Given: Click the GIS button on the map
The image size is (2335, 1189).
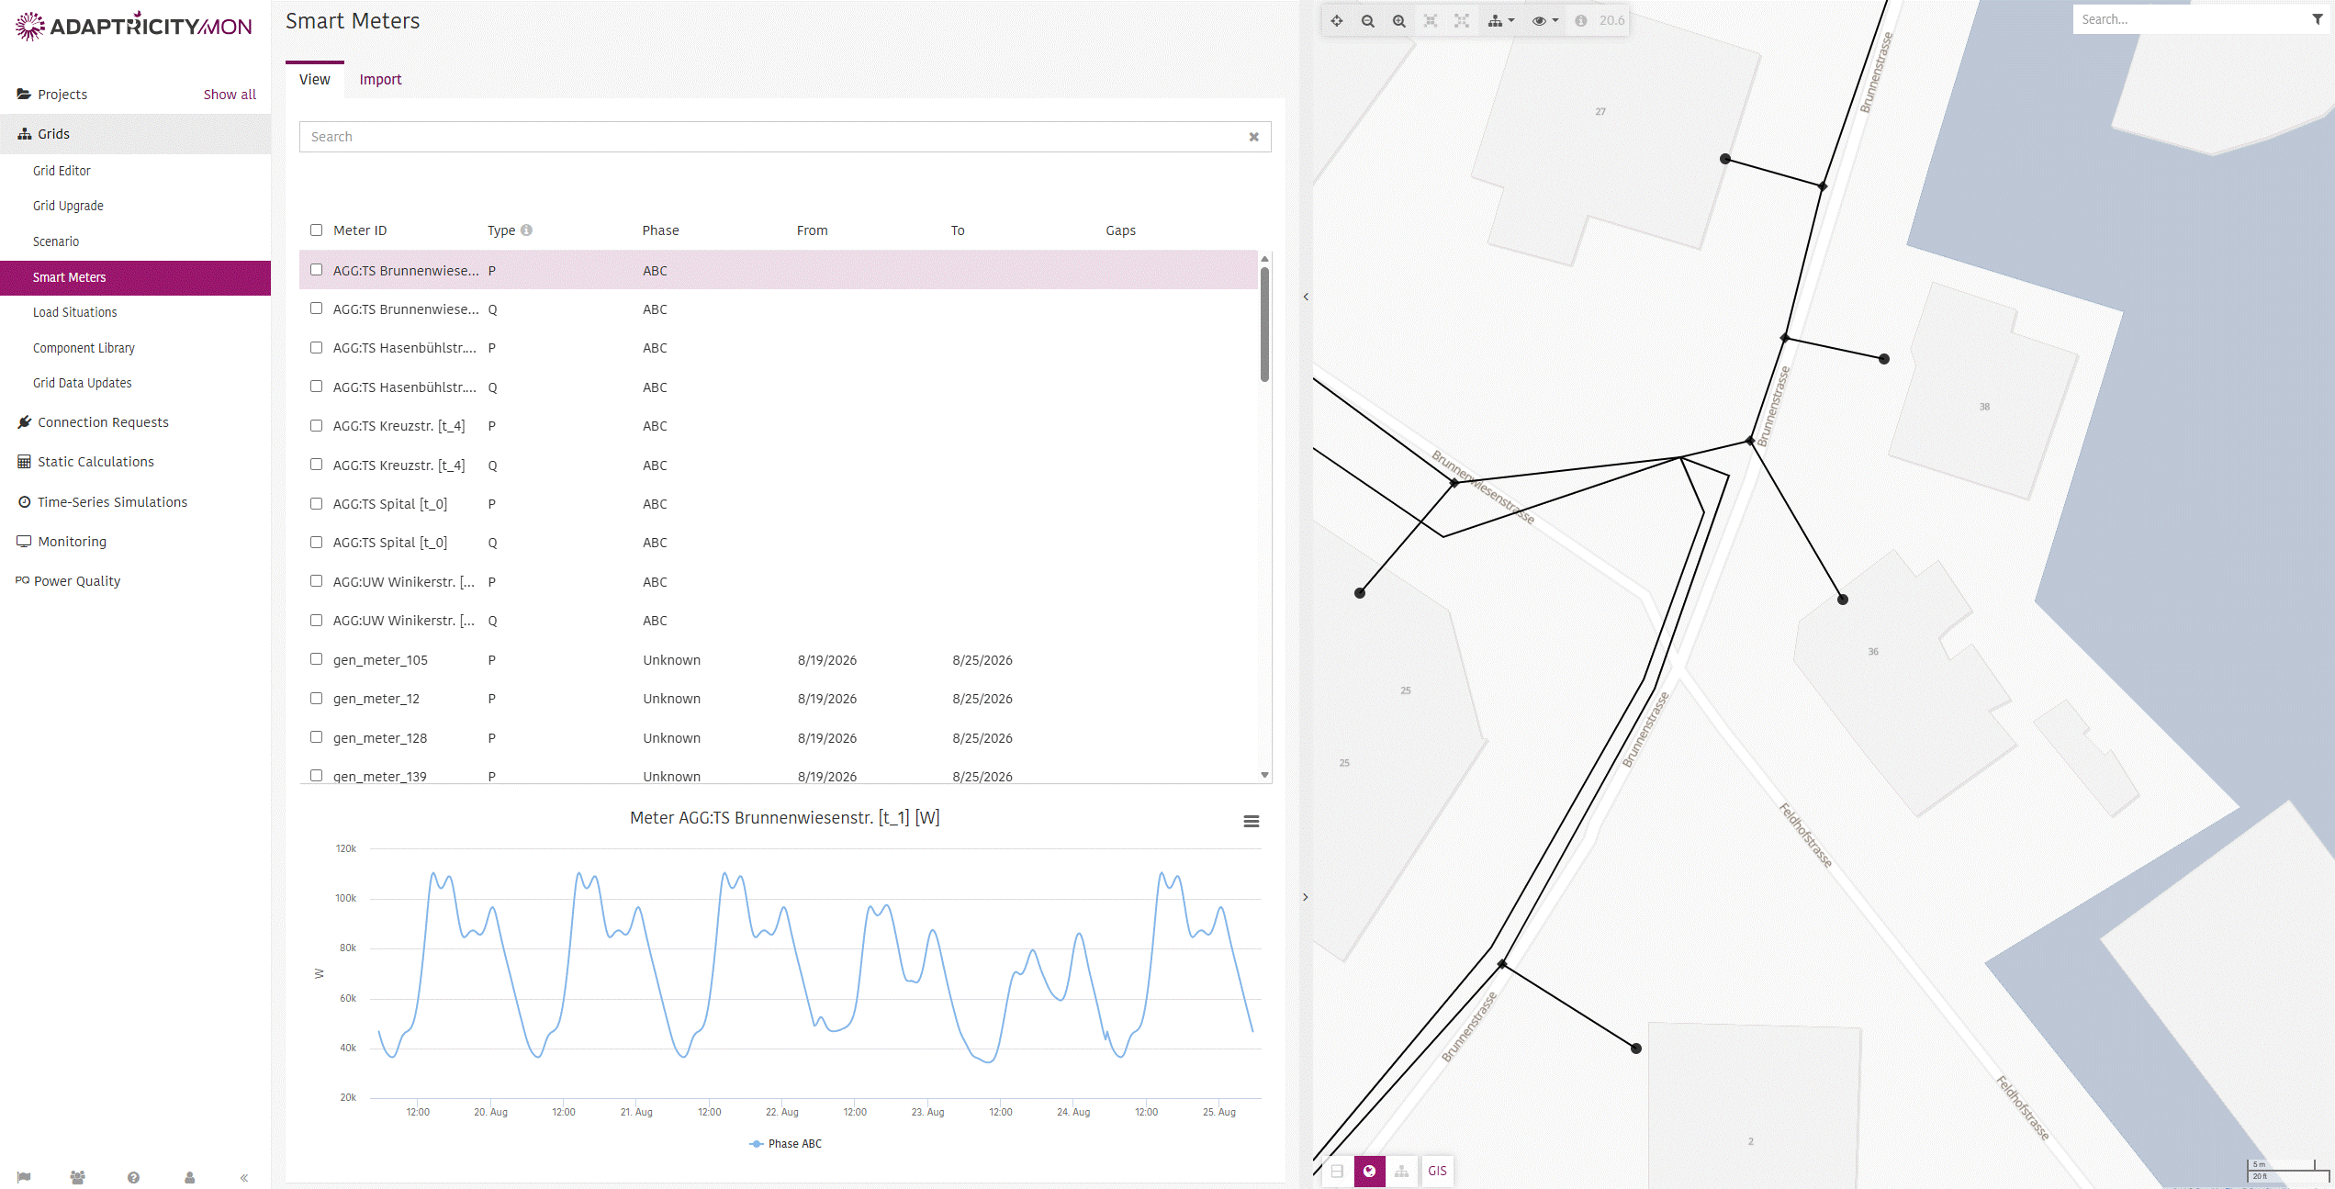Looking at the screenshot, I should (x=1437, y=1171).
